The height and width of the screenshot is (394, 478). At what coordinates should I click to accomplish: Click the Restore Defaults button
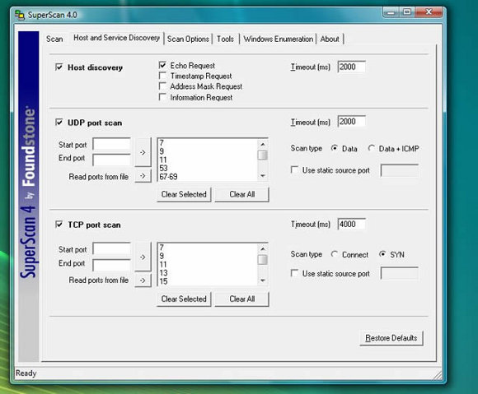391,338
